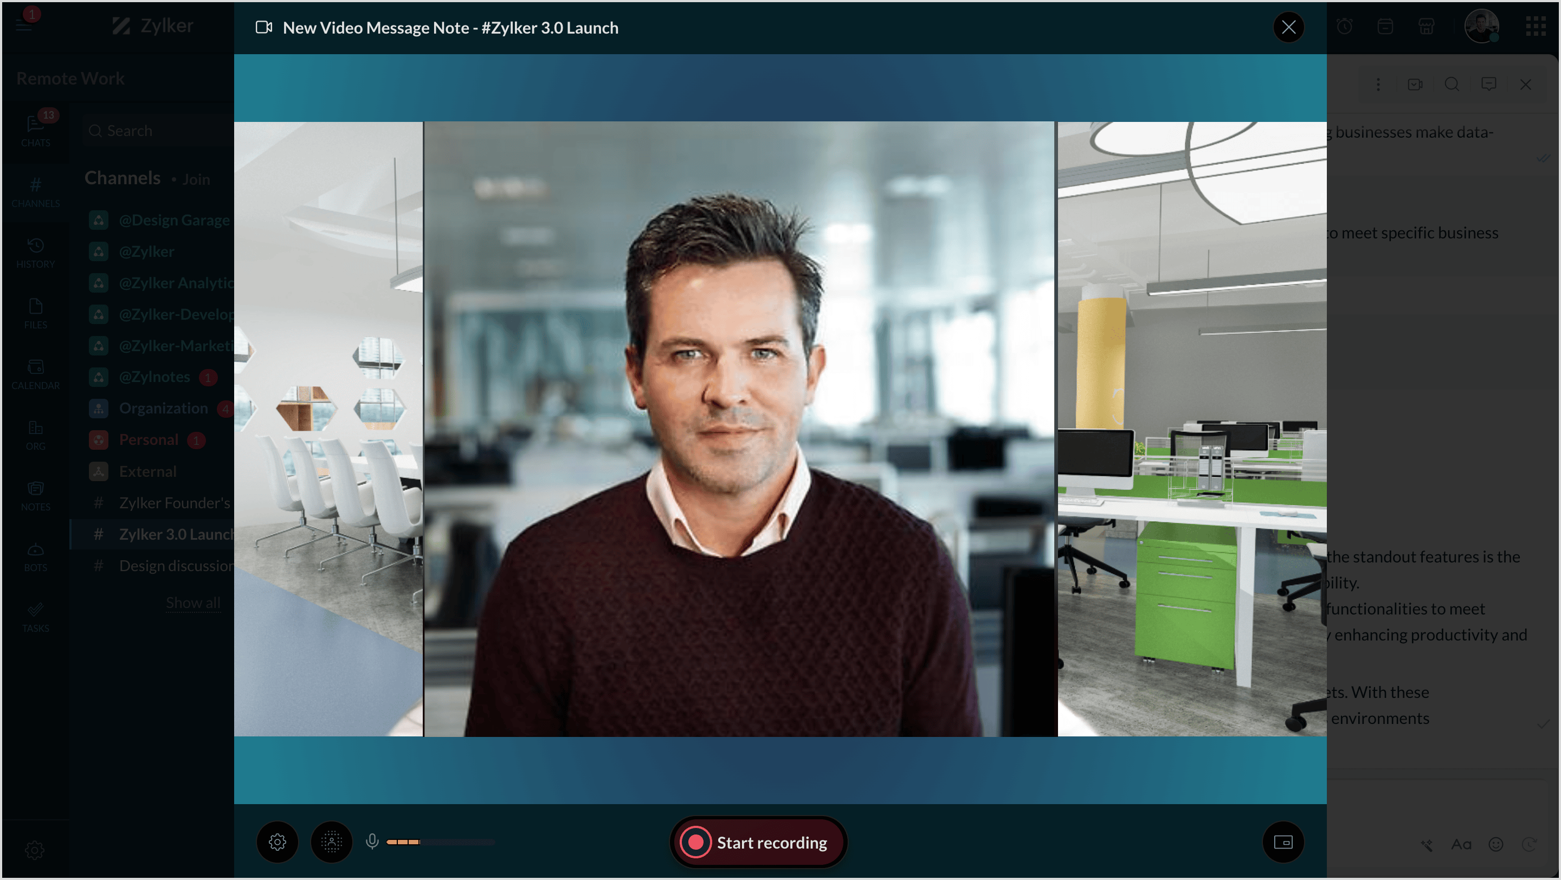Open the emoji picker in composer
Image resolution: width=1561 pixels, height=880 pixels.
[x=1495, y=844]
